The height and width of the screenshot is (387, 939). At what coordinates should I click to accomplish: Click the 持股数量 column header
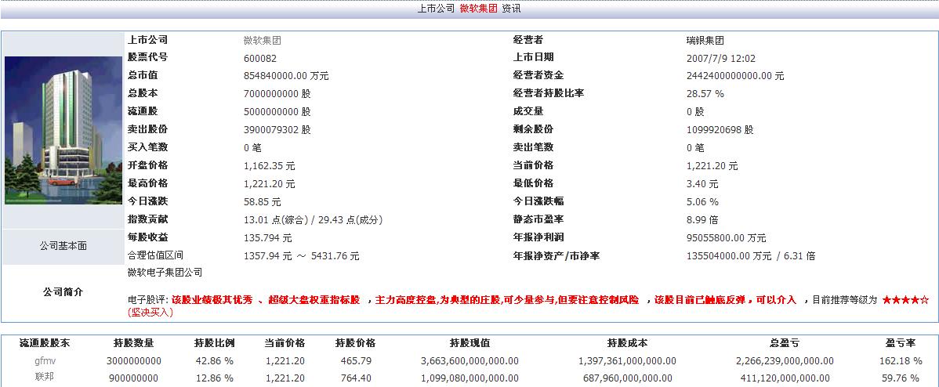click(x=133, y=343)
